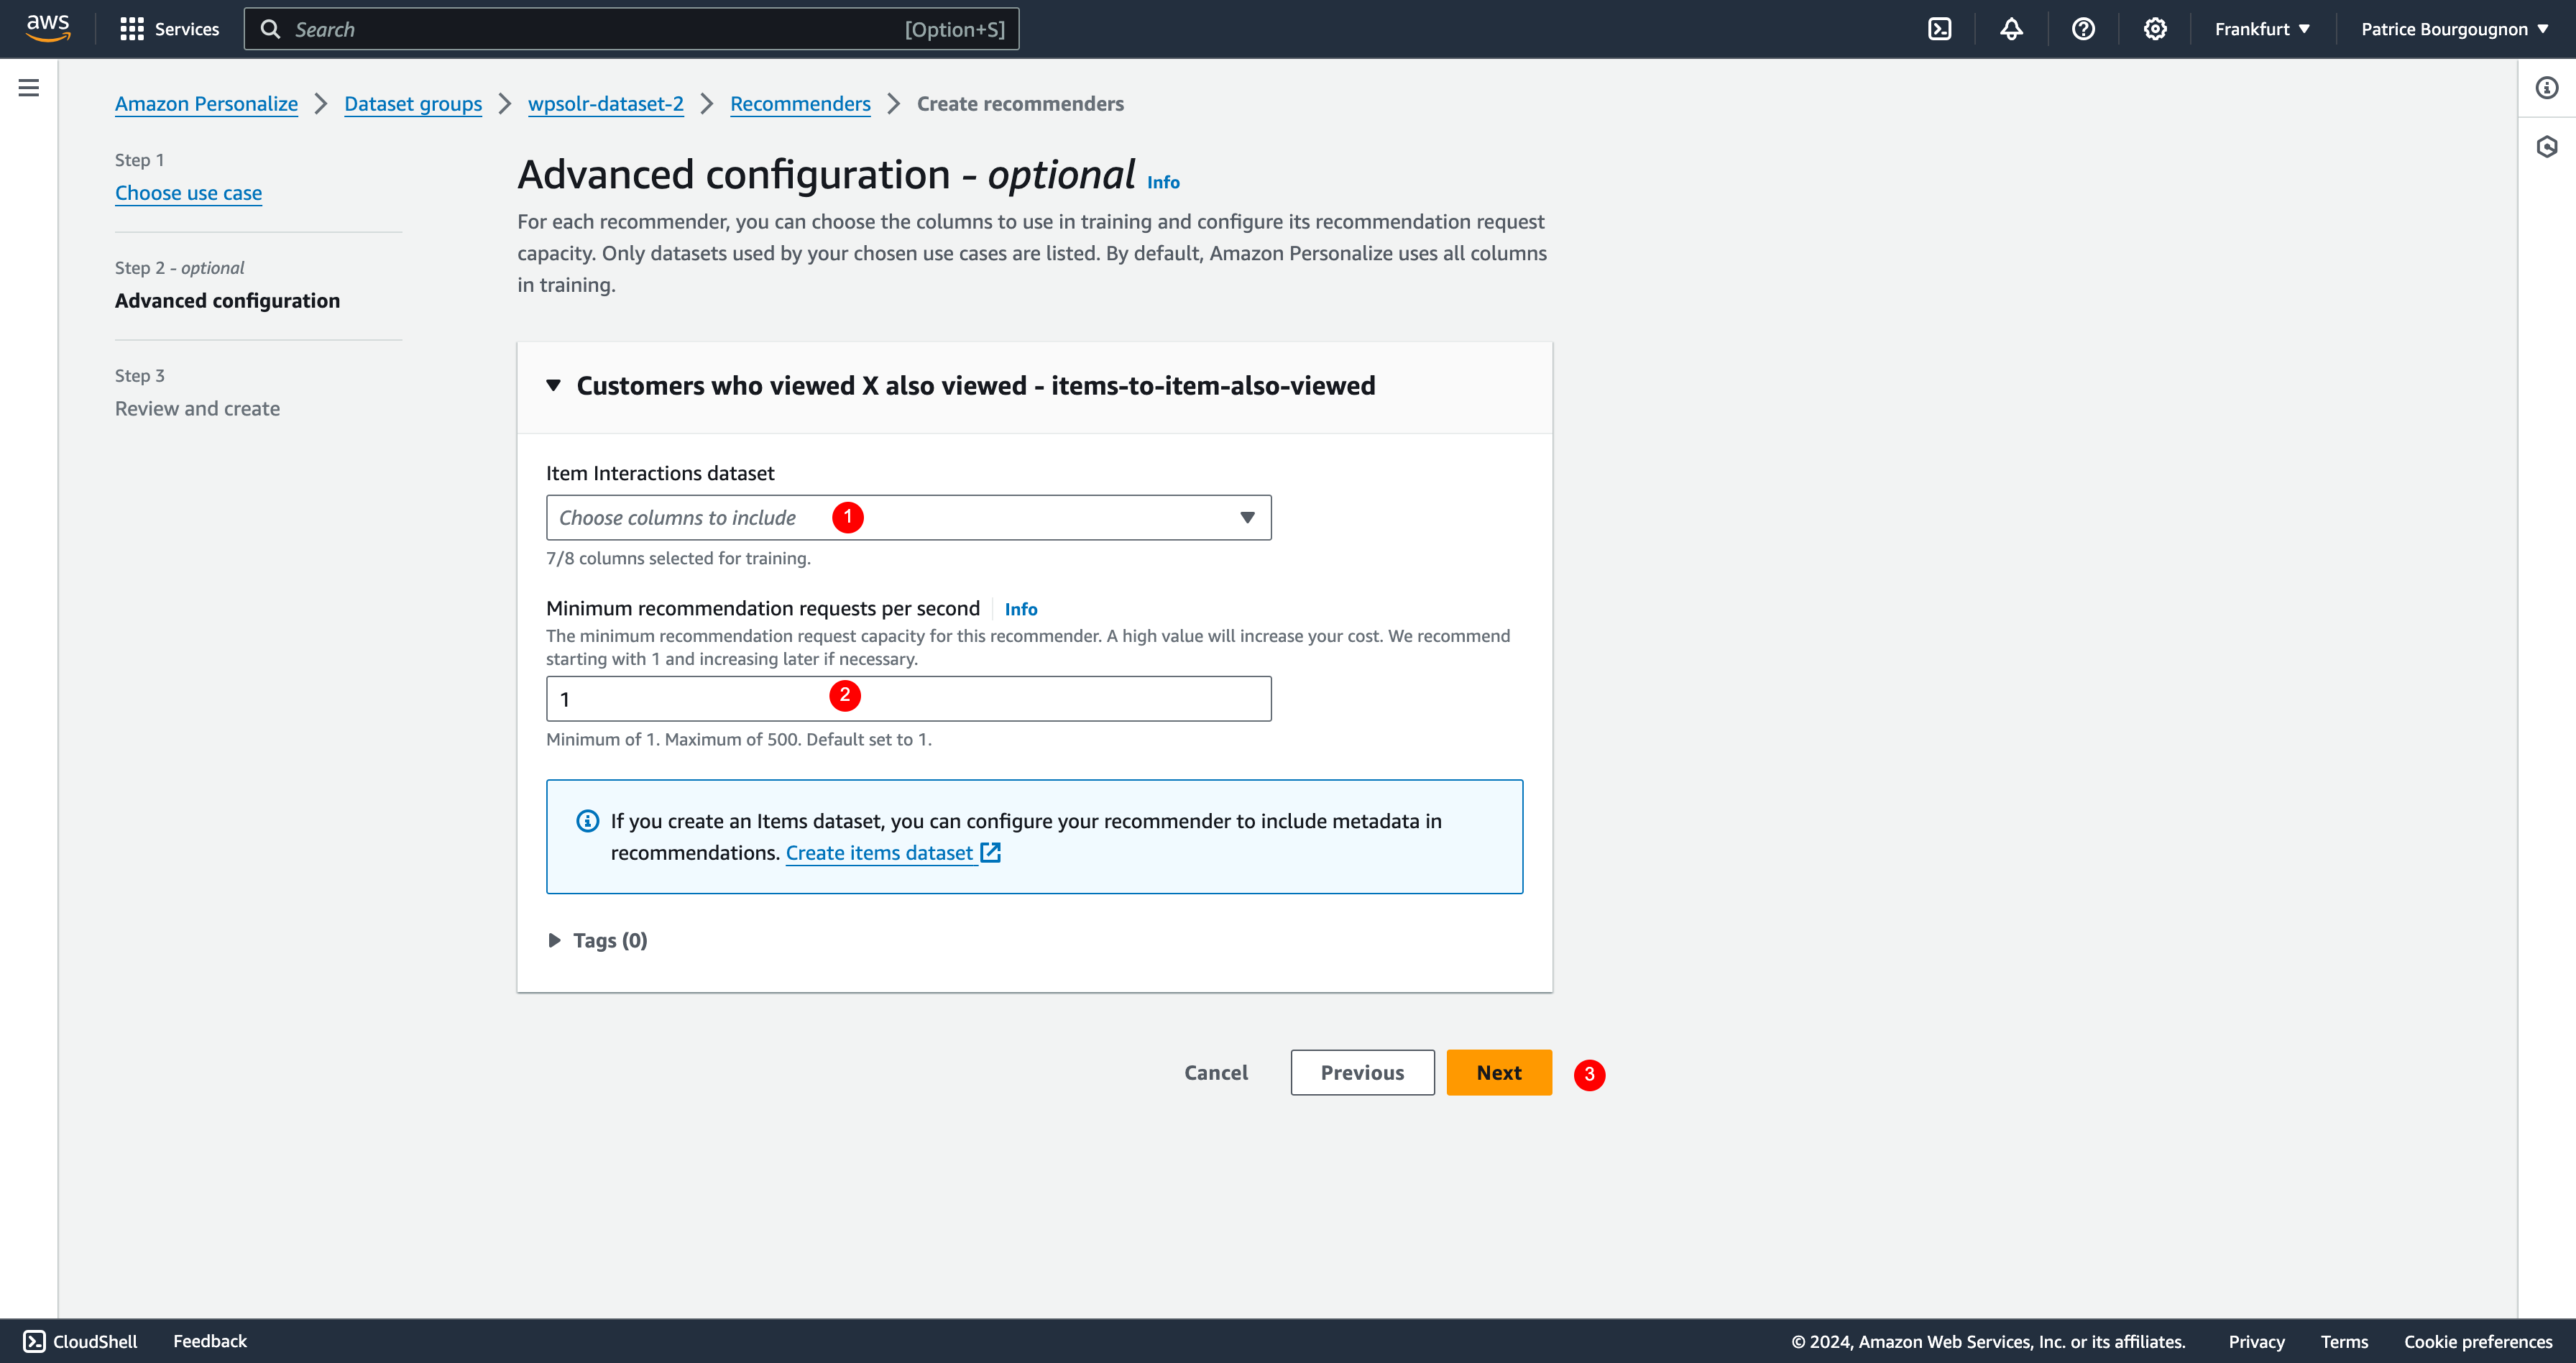
Task: Click the Advanced configuration step label
Action: [x=227, y=301]
